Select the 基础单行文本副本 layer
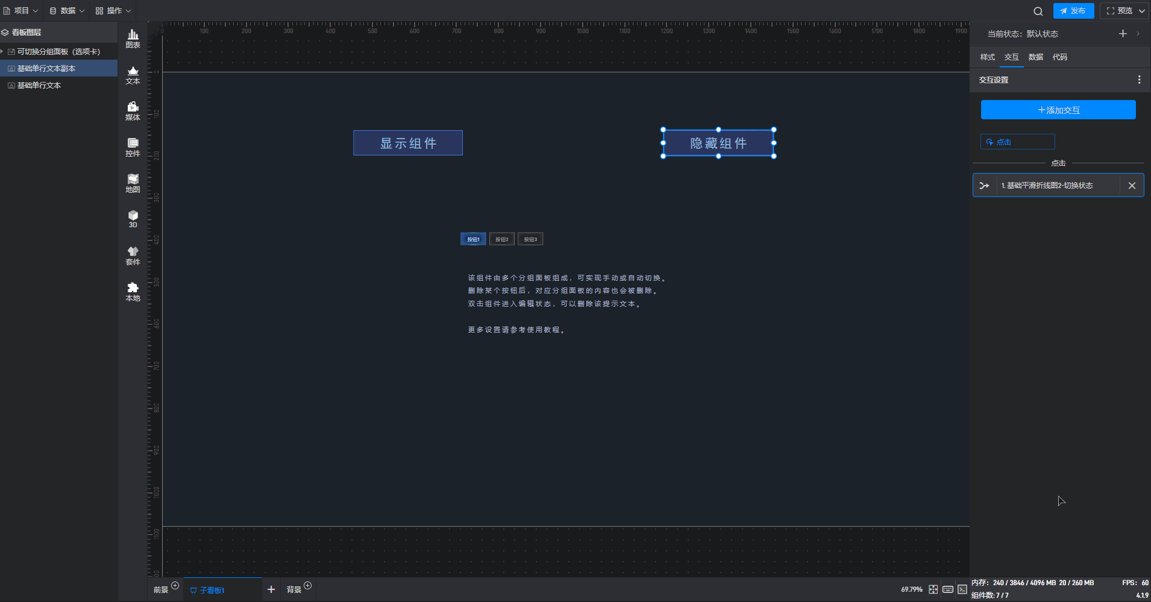This screenshot has height=602, width=1151. point(58,69)
